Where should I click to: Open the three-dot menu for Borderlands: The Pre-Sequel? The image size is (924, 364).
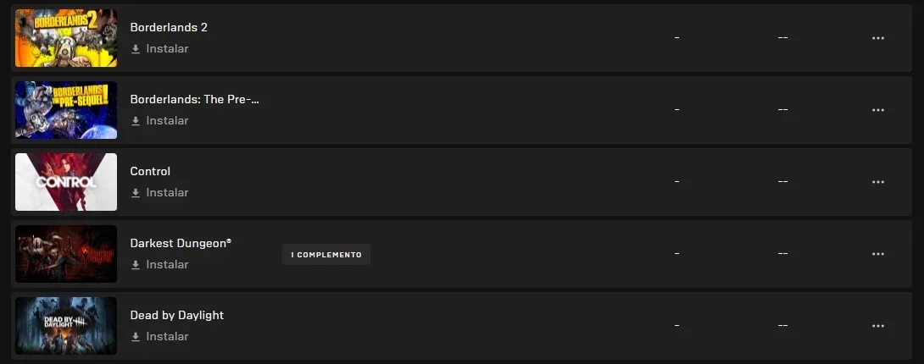coord(878,110)
